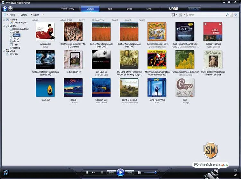Toggle repeat mode

pos(93,172)
